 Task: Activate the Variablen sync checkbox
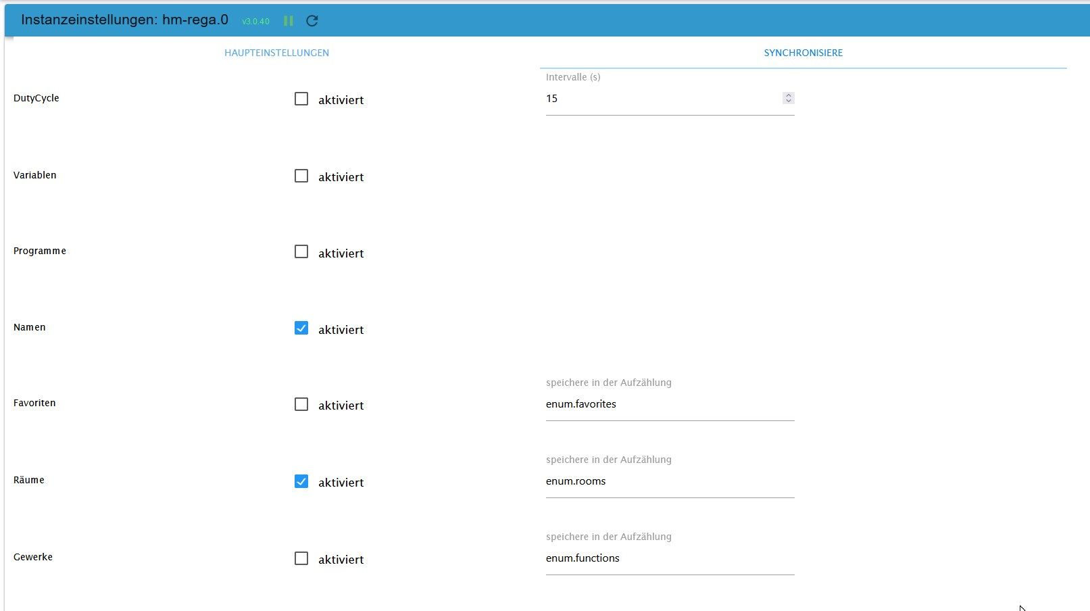click(x=301, y=176)
